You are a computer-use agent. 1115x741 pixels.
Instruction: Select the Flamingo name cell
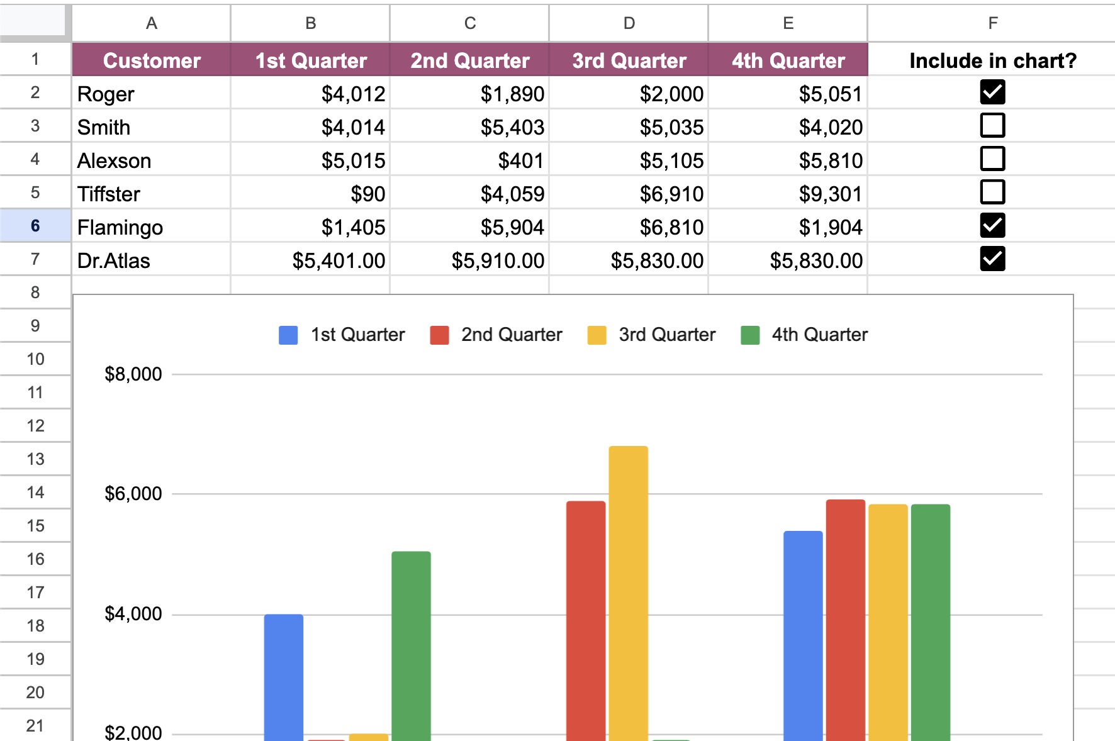pyautogui.click(x=151, y=227)
